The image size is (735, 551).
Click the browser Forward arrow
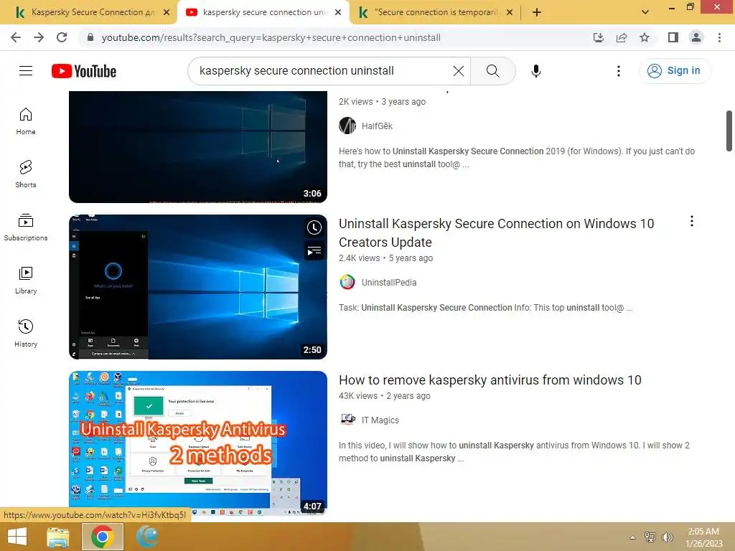tap(39, 37)
